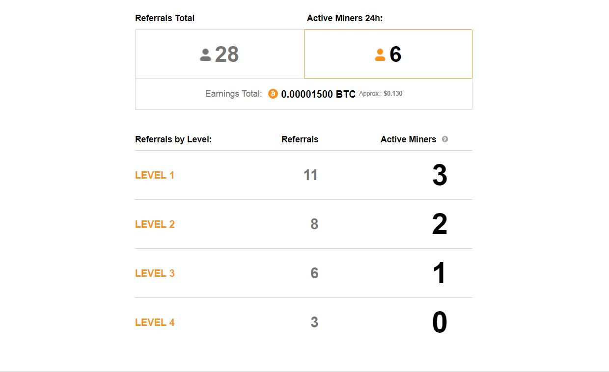Image resolution: width=609 pixels, height=372 pixels.
Task: Click the 0.00001500 BTC earnings amount
Action: click(x=318, y=94)
